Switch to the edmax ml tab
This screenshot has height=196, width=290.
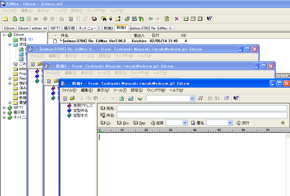pos(39,28)
